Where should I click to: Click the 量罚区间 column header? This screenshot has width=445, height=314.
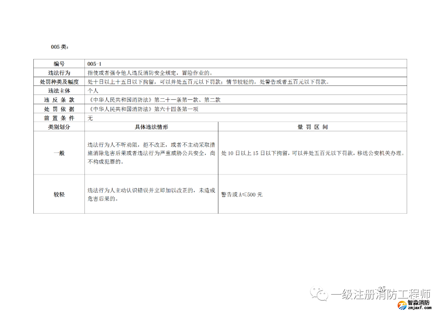coord(312,127)
